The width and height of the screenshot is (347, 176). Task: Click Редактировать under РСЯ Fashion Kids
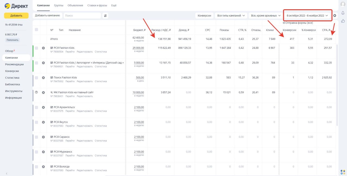coord(85,52)
